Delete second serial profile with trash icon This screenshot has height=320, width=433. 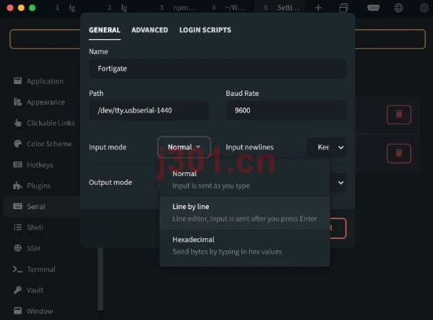point(398,153)
